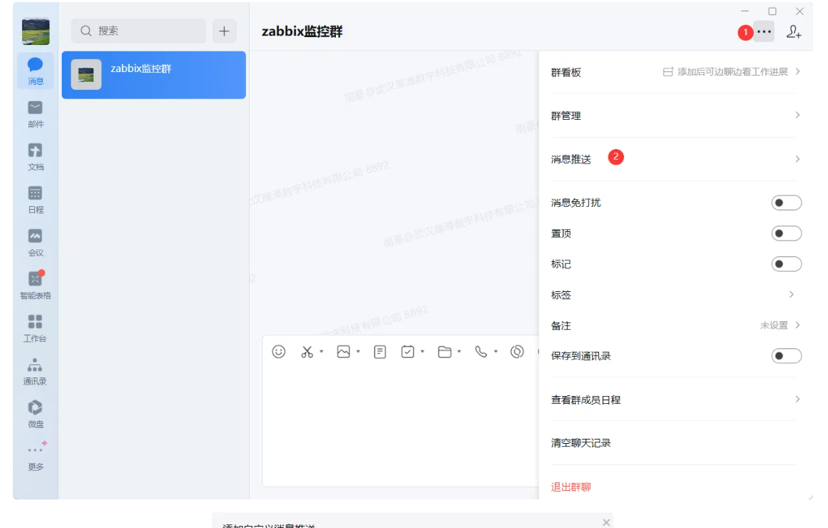This screenshot has width=828, height=528.
Task: Select the scissors screenshot tool
Action: tap(307, 352)
